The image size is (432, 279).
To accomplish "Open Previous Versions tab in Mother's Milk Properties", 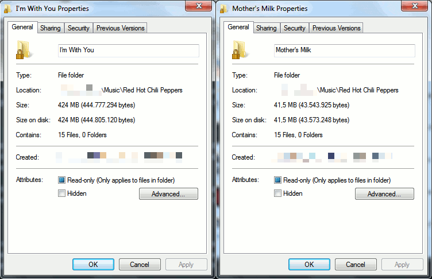I will 336,28.
